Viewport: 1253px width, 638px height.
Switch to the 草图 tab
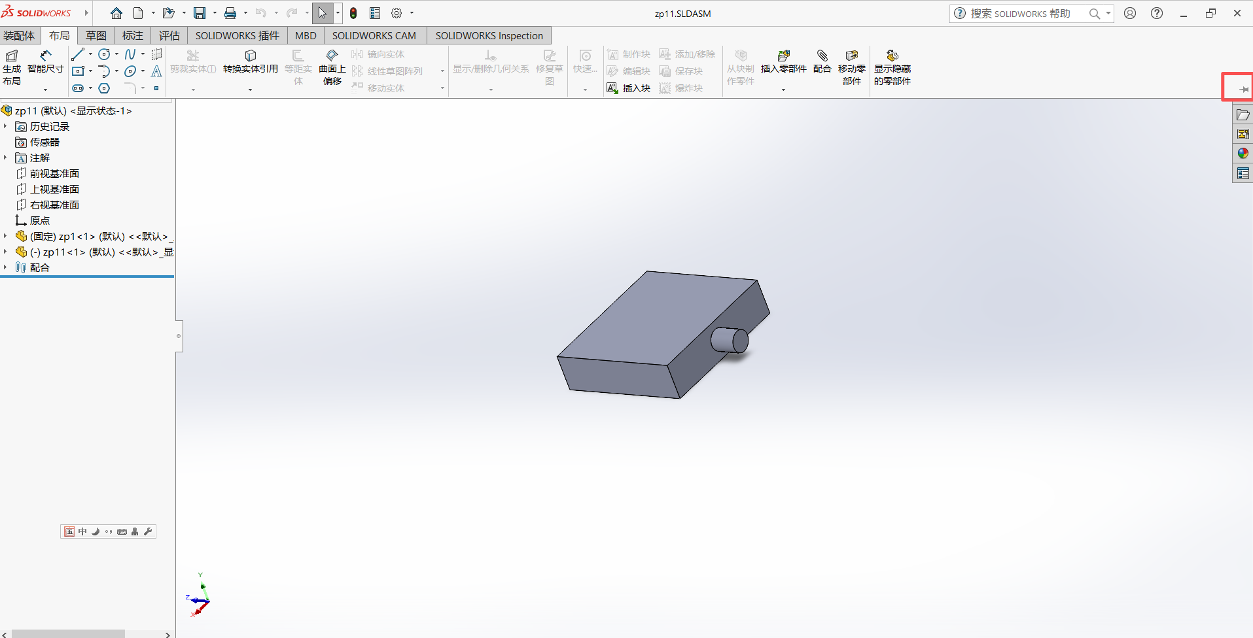(96, 36)
